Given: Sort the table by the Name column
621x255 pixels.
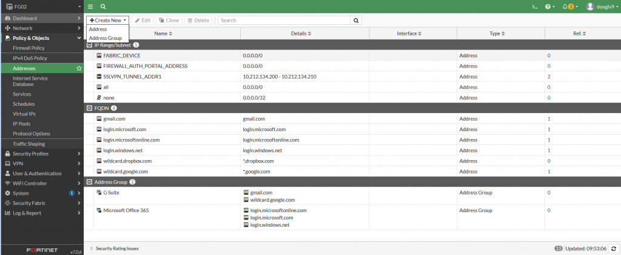Looking at the screenshot, I should click(x=163, y=34).
